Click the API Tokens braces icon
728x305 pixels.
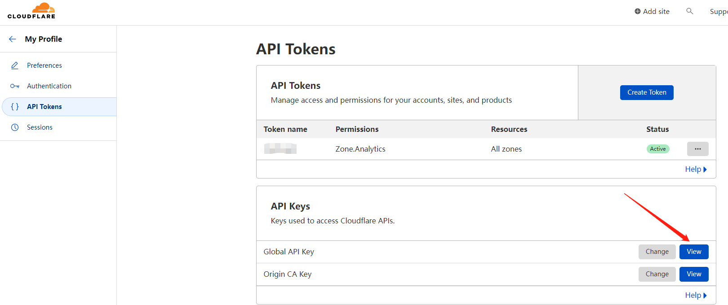tap(15, 107)
